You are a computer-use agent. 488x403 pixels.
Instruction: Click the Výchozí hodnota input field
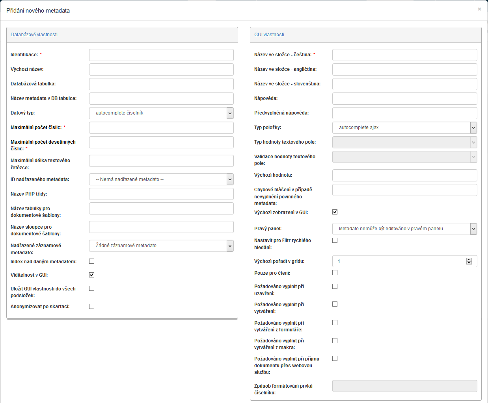404,176
